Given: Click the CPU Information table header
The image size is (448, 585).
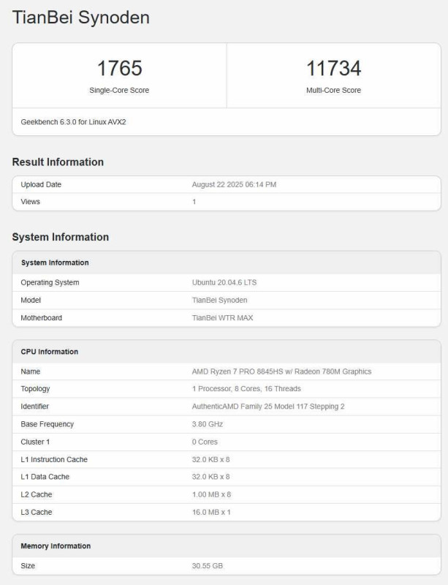Looking at the screenshot, I should tap(49, 352).
